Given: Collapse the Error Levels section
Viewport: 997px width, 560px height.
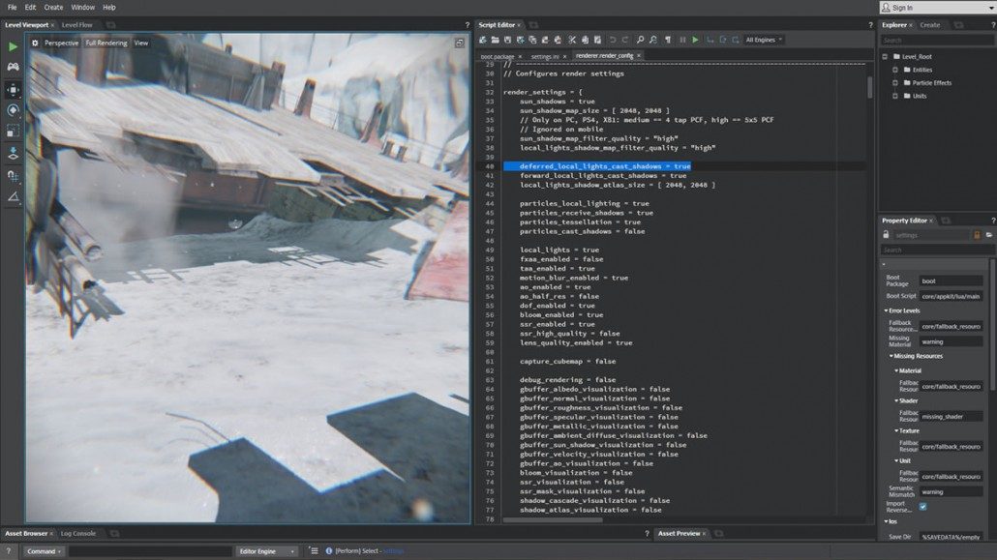Looking at the screenshot, I should (885, 310).
